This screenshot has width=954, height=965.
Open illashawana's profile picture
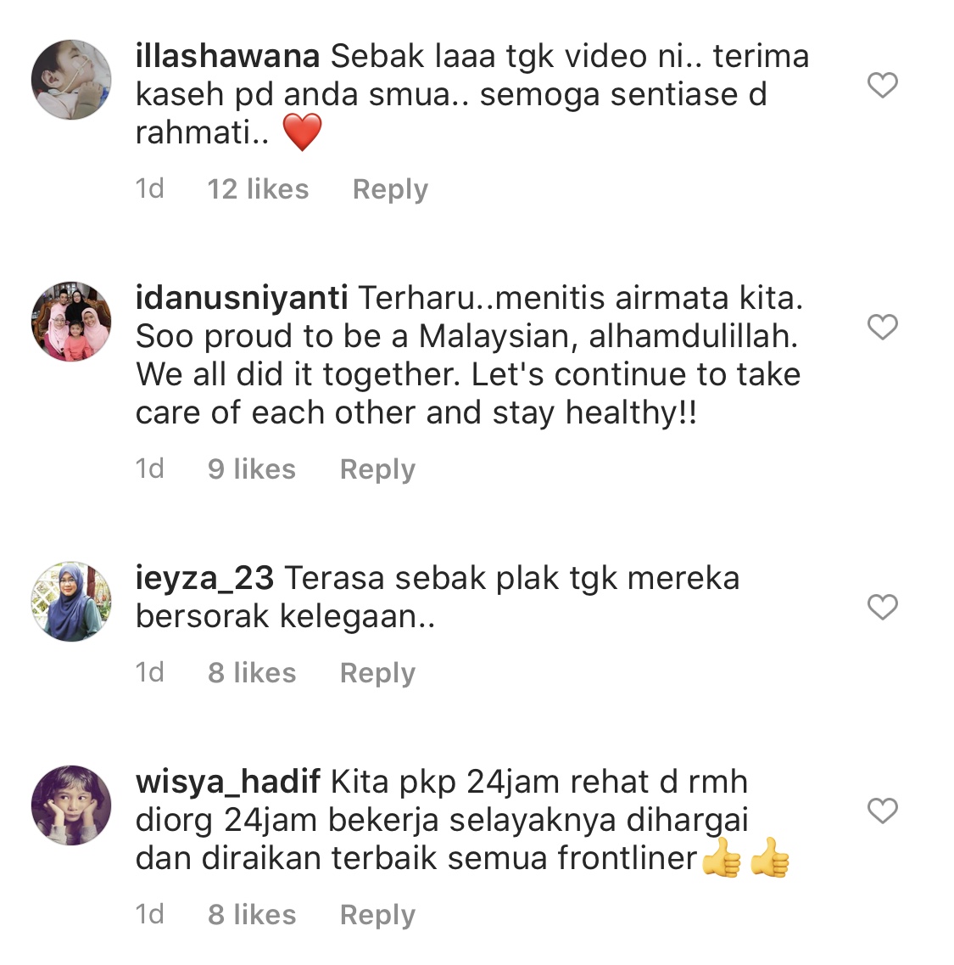click(x=71, y=80)
